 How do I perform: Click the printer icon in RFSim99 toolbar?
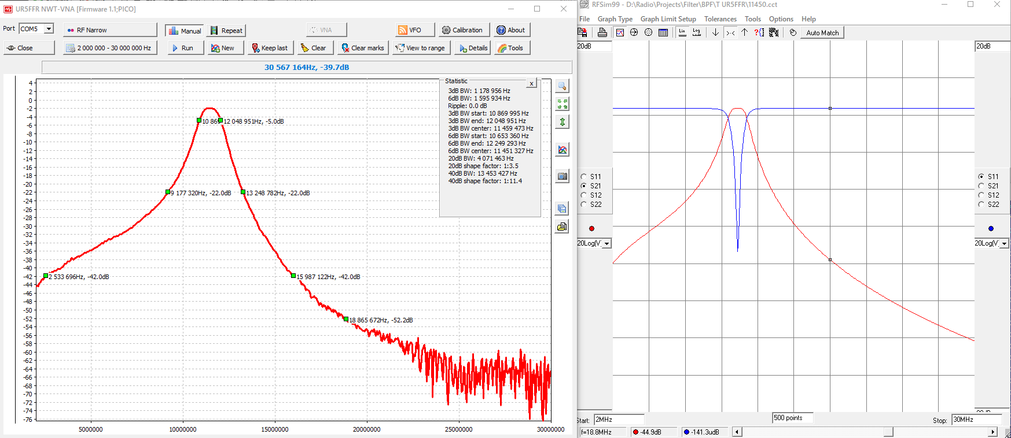[x=602, y=33]
